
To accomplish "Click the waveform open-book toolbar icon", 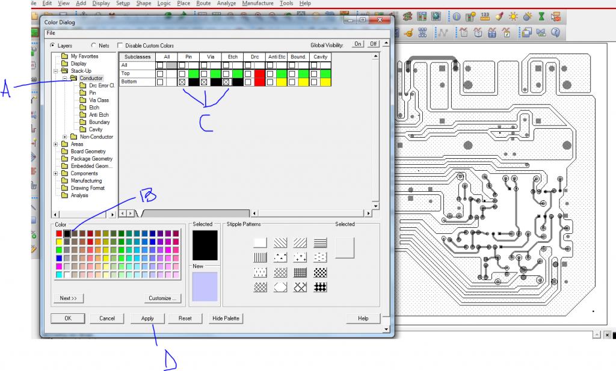I will click(478, 32).
